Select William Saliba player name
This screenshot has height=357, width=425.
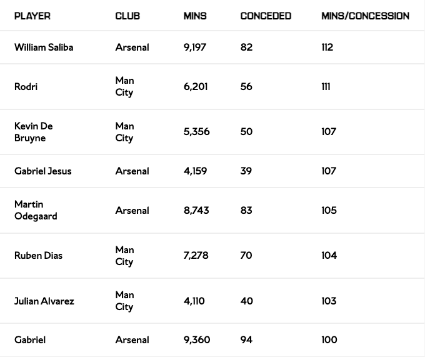44,48
